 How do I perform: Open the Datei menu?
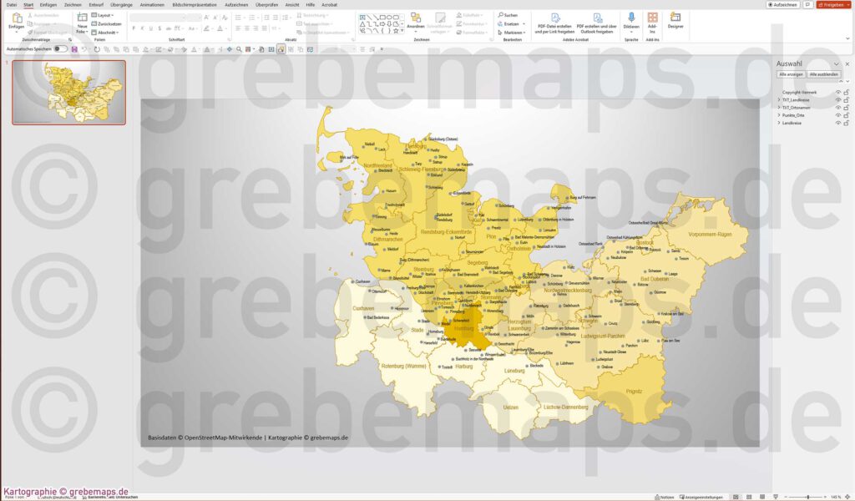click(12, 4)
